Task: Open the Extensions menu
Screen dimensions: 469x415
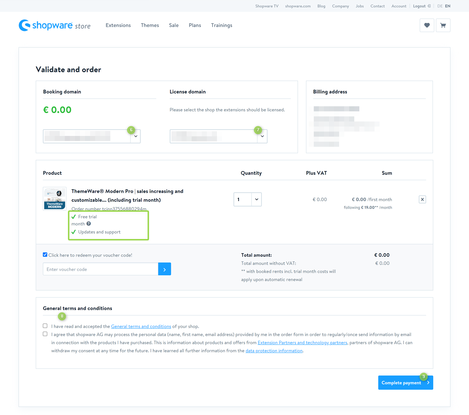Action: (x=118, y=25)
